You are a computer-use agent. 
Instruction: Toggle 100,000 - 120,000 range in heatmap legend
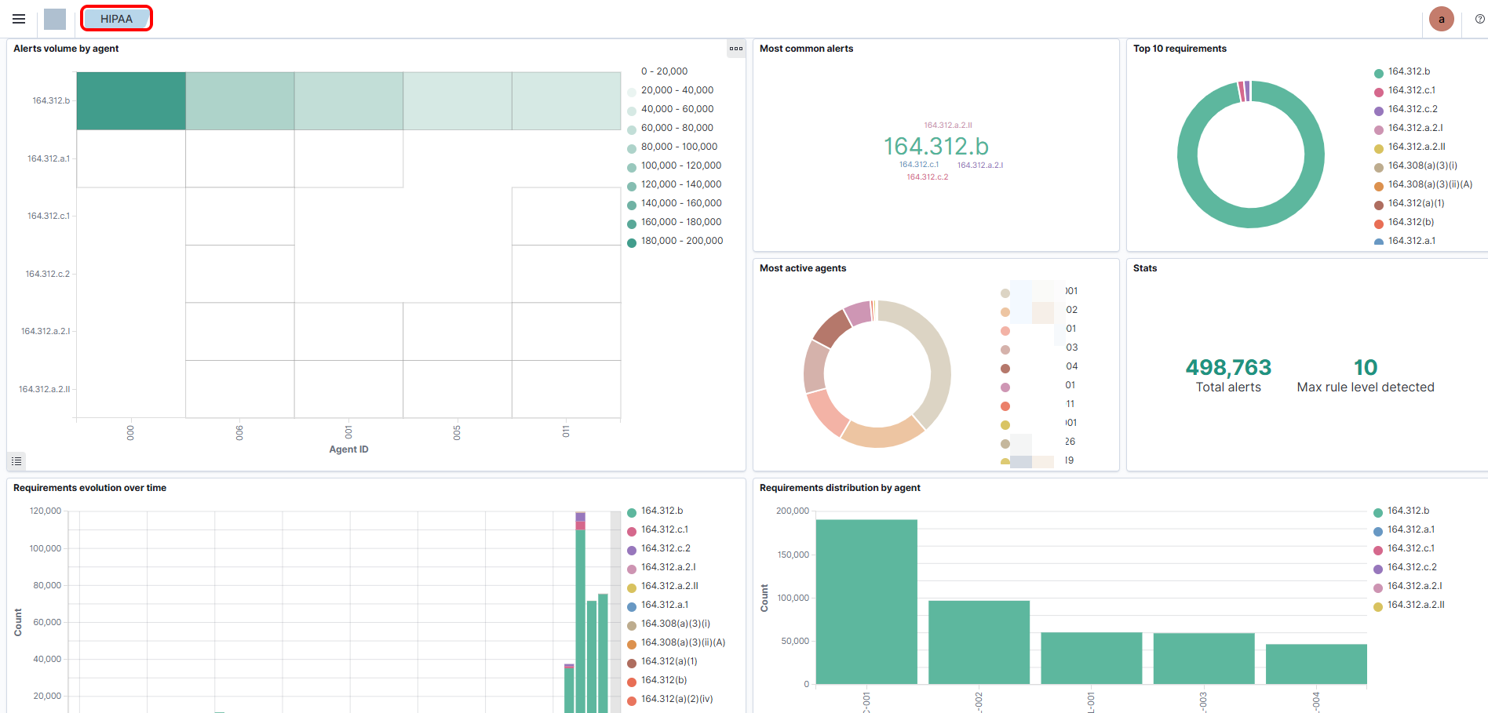[x=680, y=166]
